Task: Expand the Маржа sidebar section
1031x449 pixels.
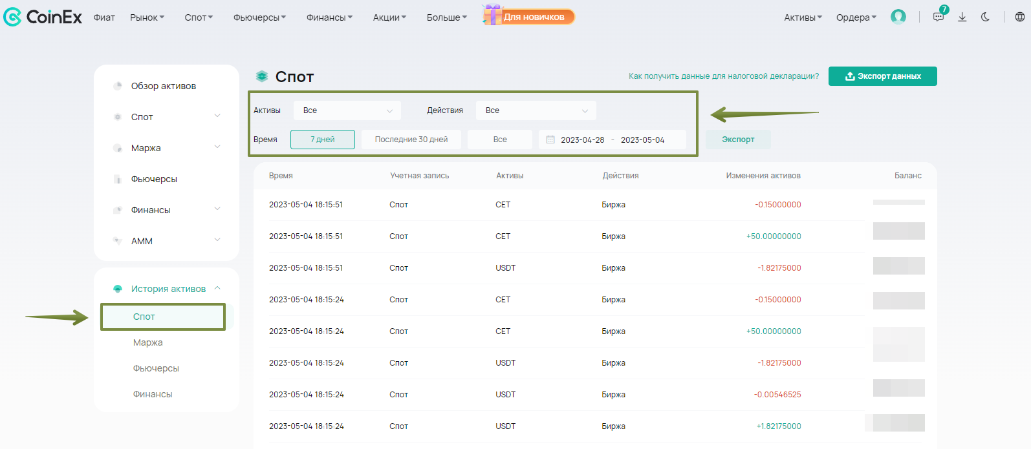Action: tap(217, 147)
